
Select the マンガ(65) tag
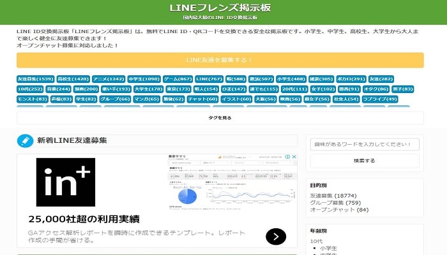146,99
